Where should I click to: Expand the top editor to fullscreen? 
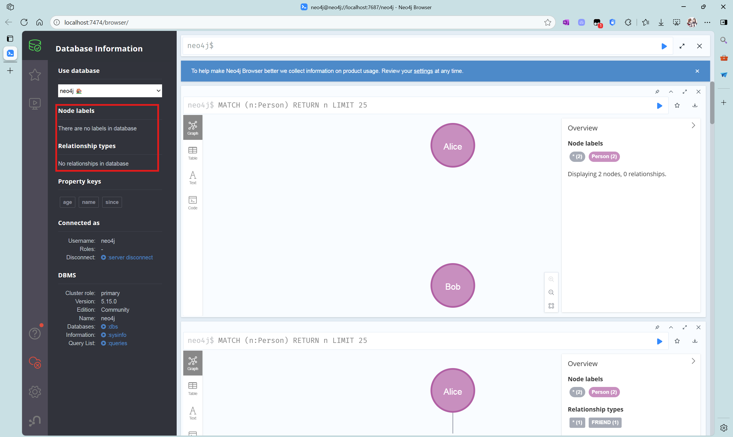coord(682,46)
